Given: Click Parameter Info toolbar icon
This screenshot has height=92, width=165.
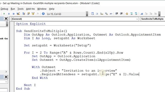Looking at the screenshot, I should click(x=106, y=14).
